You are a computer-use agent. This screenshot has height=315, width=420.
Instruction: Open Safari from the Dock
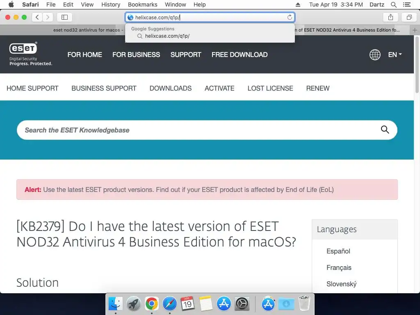[170, 304]
